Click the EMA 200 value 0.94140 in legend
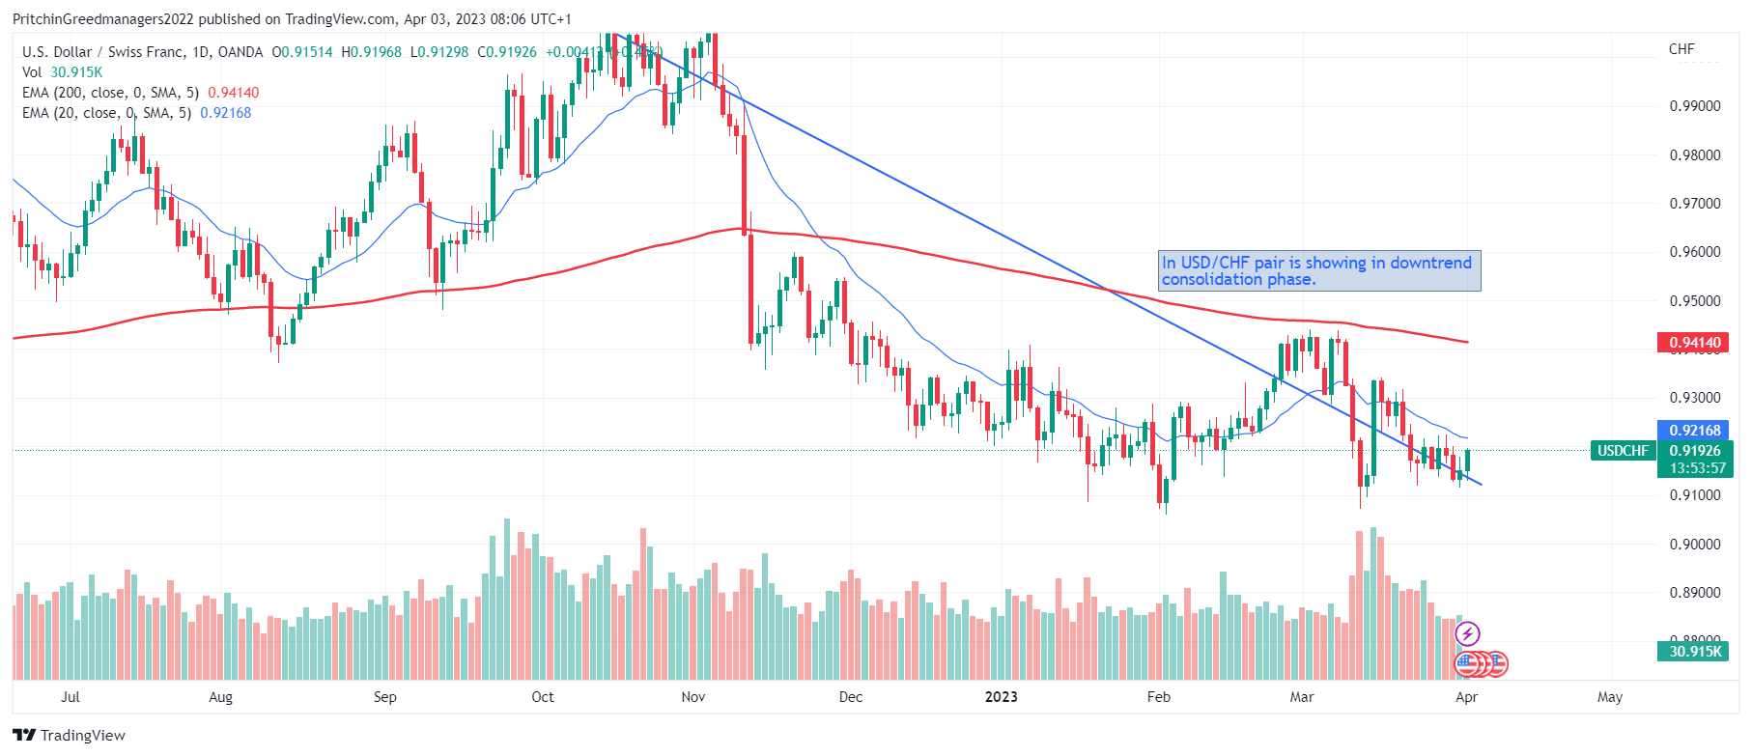This screenshot has height=756, width=1752. click(234, 93)
